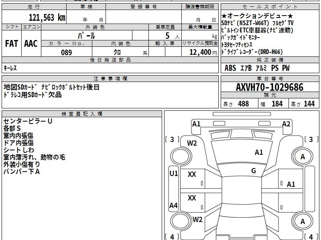Viewport: 321px width, 240px height.
Task: Select inspector note バンパー下 A
Action: pos(22,172)
